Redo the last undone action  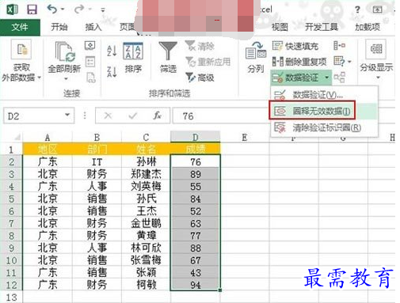(79, 9)
